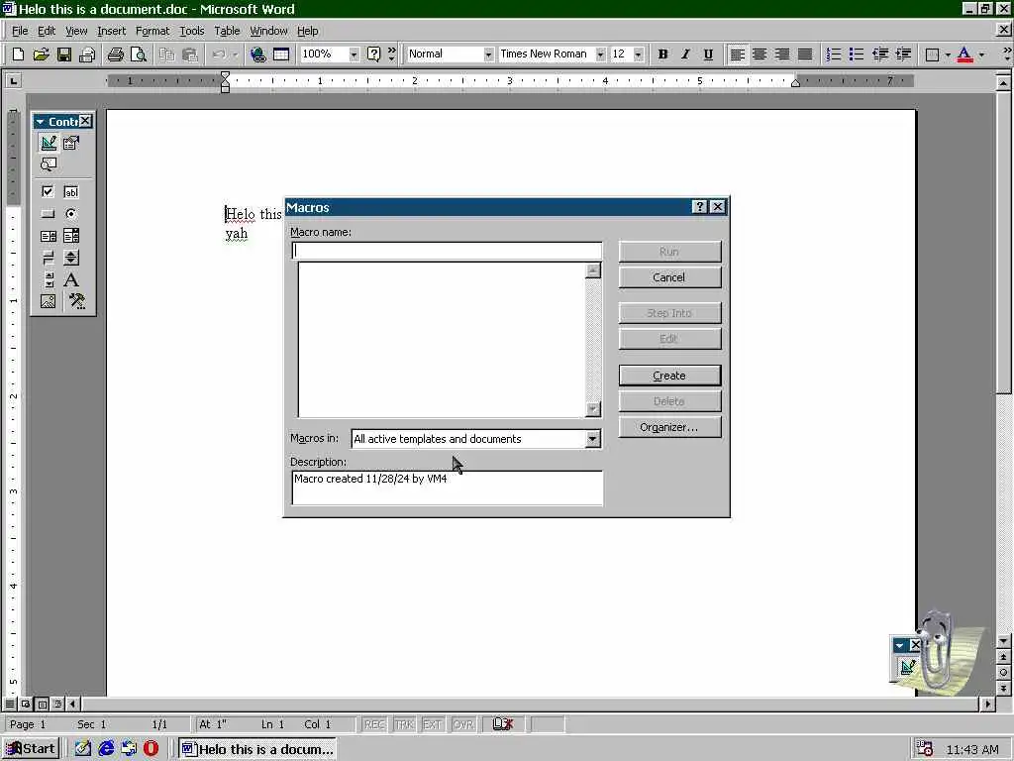Select the List Box control tool
The width and height of the screenshot is (1014, 761).
[48, 236]
